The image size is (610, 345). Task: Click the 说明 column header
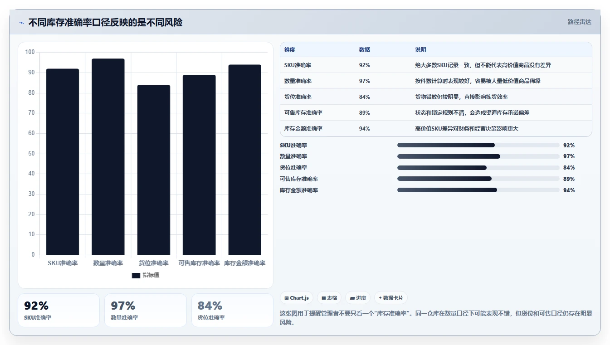(x=420, y=50)
